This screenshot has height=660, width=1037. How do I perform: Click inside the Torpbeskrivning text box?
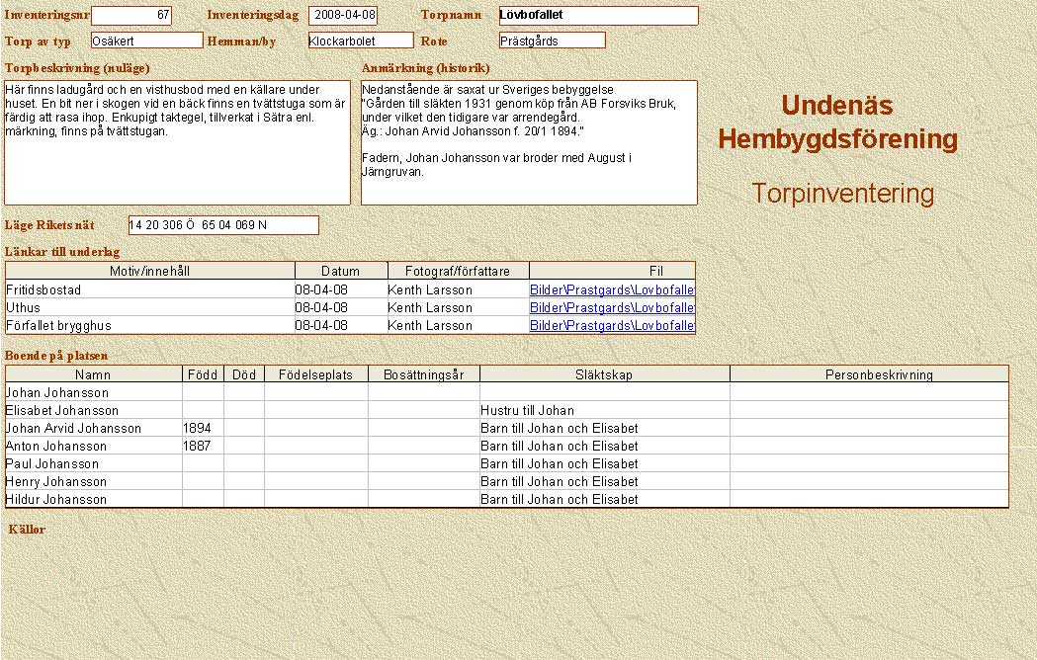[x=177, y=142]
